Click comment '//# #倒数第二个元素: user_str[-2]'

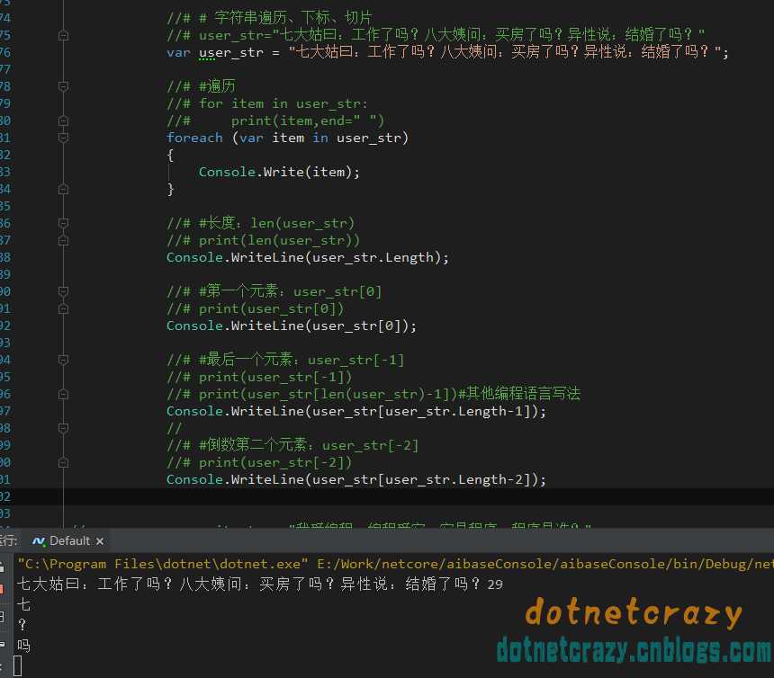[x=292, y=445]
